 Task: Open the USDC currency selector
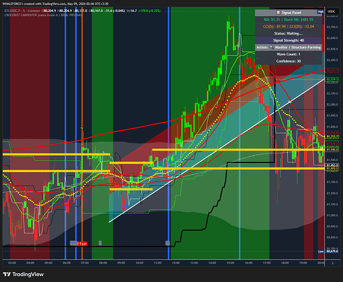(x=331, y=12)
